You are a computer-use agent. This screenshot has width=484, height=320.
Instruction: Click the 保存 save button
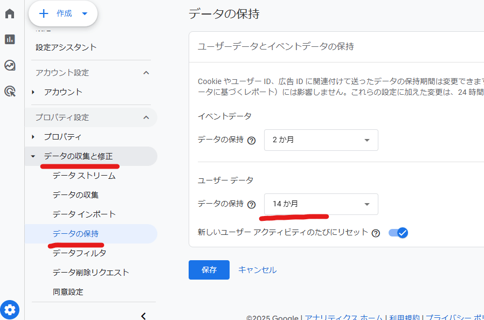point(209,270)
